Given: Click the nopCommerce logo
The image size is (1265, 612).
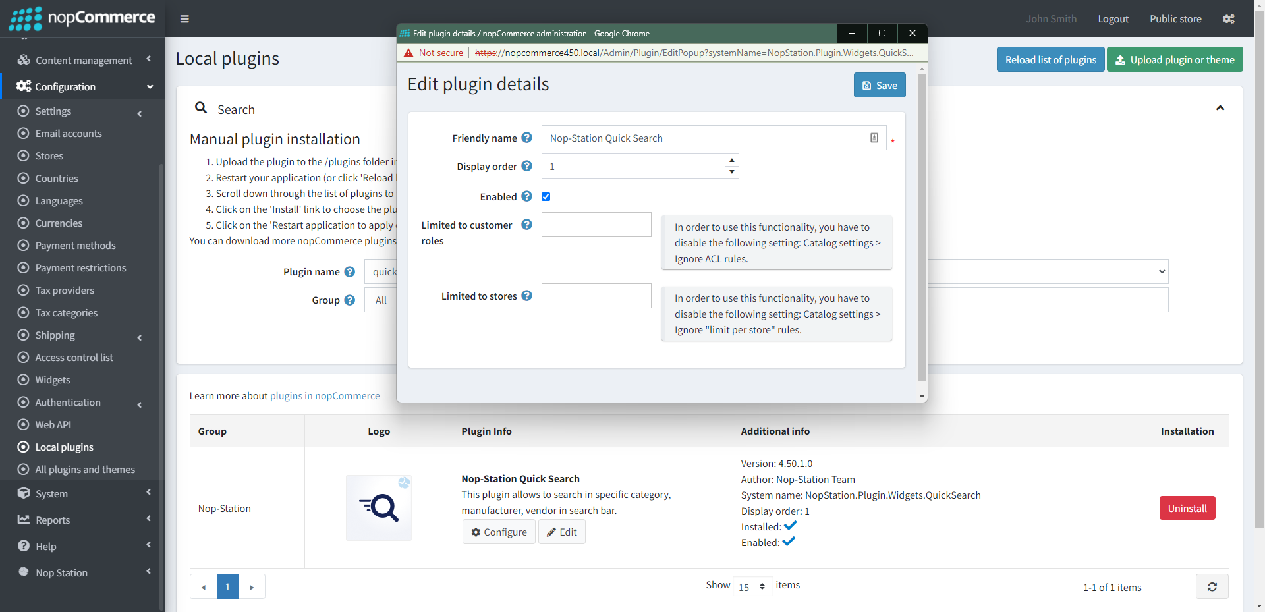Looking at the screenshot, I should click(x=82, y=18).
